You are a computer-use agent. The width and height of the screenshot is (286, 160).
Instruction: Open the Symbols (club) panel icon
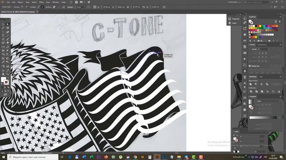pyautogui.click(x=245, y=71)
